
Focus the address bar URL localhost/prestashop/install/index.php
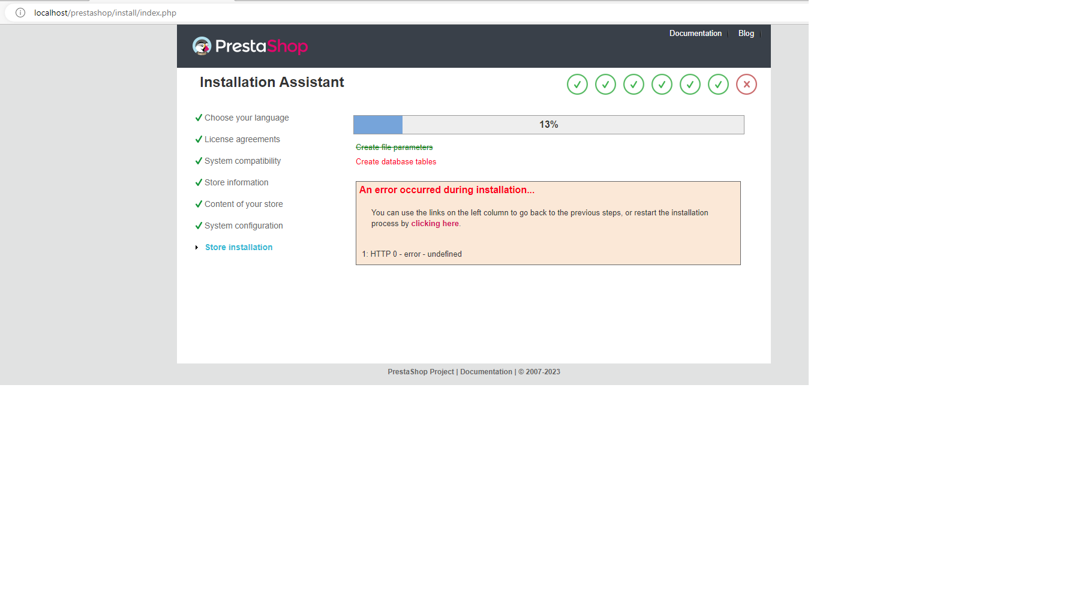[x=105, y=13]
